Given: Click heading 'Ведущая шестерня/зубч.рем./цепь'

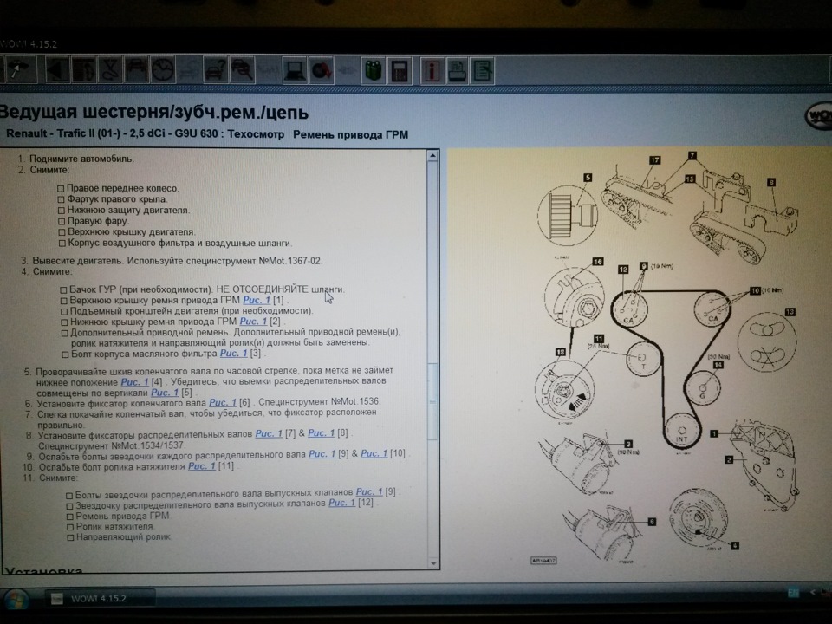Looking at the screenshot, I should (x=154, y=113).
